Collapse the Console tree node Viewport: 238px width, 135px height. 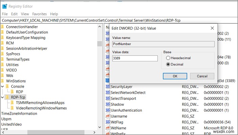(x=2, y=86)
